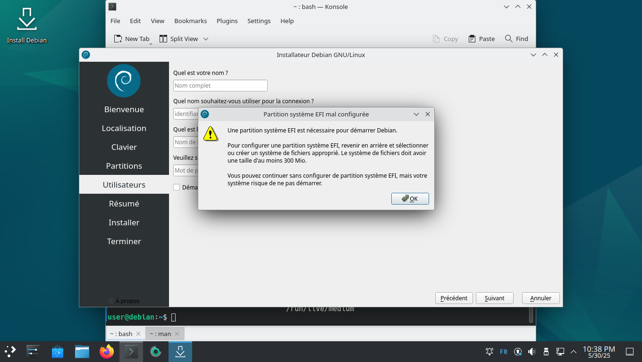The height and width of the screenshot is (362, 642).
Task: Click the Debian swirl logo in installer sidebar
Action: coord(124,81)
